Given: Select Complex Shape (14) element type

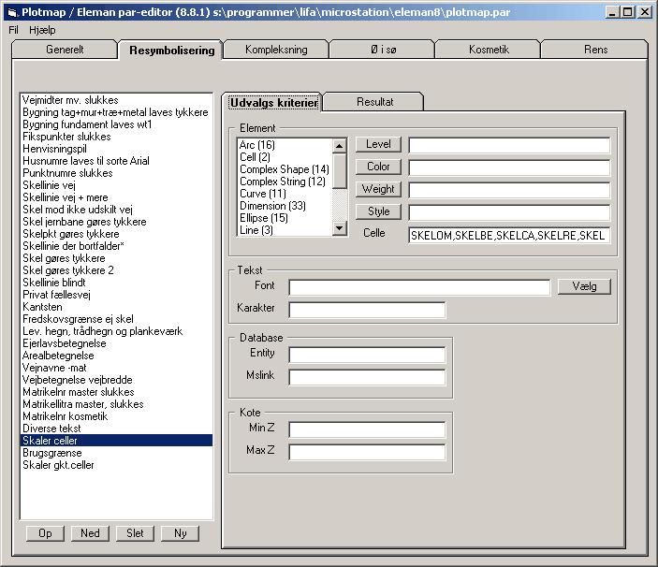Looking at the screenshot, I should tap(285, 169).
